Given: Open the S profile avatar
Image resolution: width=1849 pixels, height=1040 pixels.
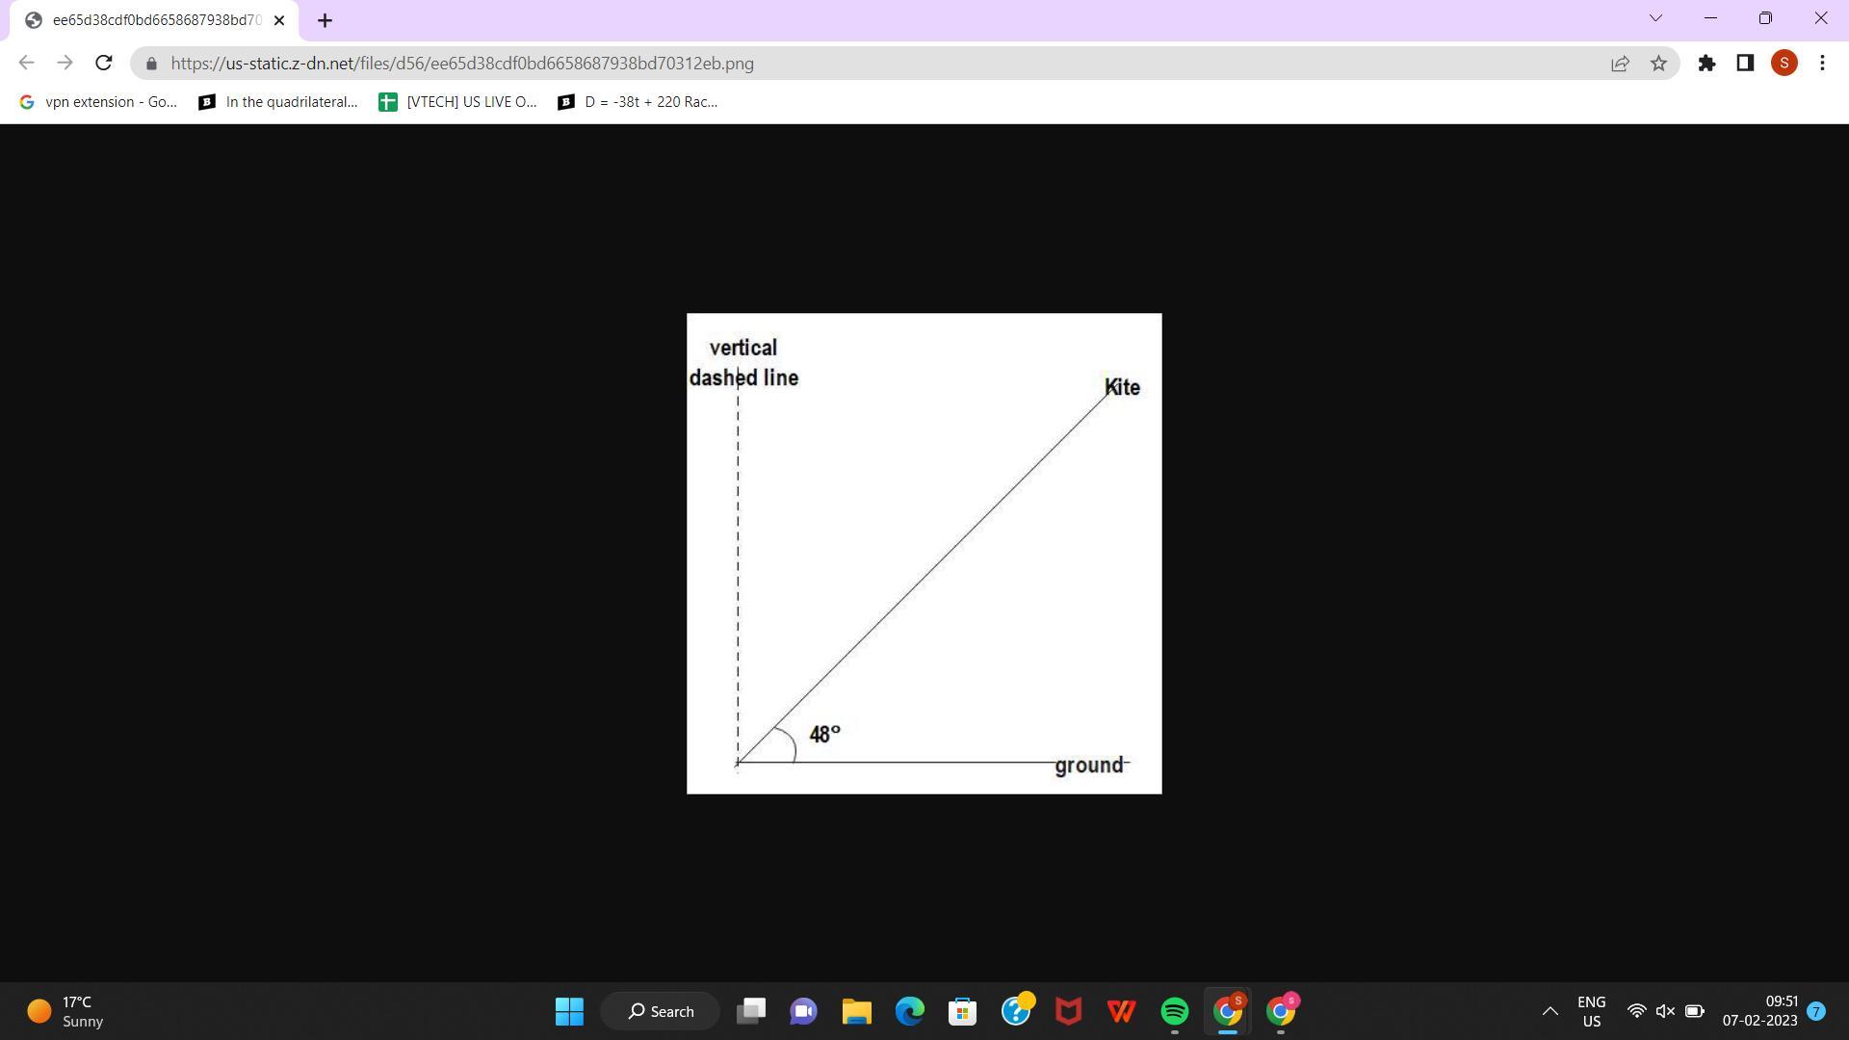Looking at the screenshot, I should [x=1784, y=64].
